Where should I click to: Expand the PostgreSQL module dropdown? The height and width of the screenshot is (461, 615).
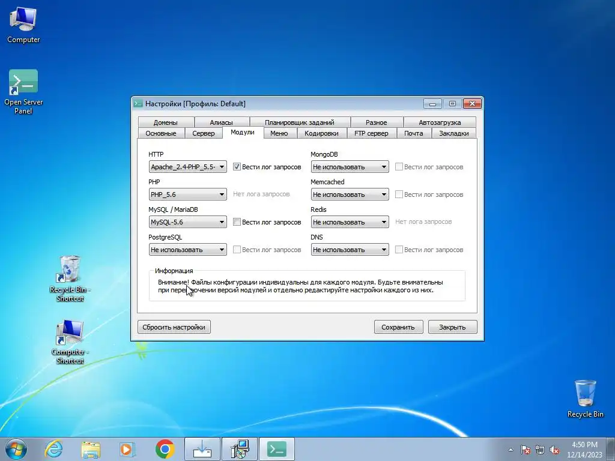pyautogui.click(x=187, y=250)
